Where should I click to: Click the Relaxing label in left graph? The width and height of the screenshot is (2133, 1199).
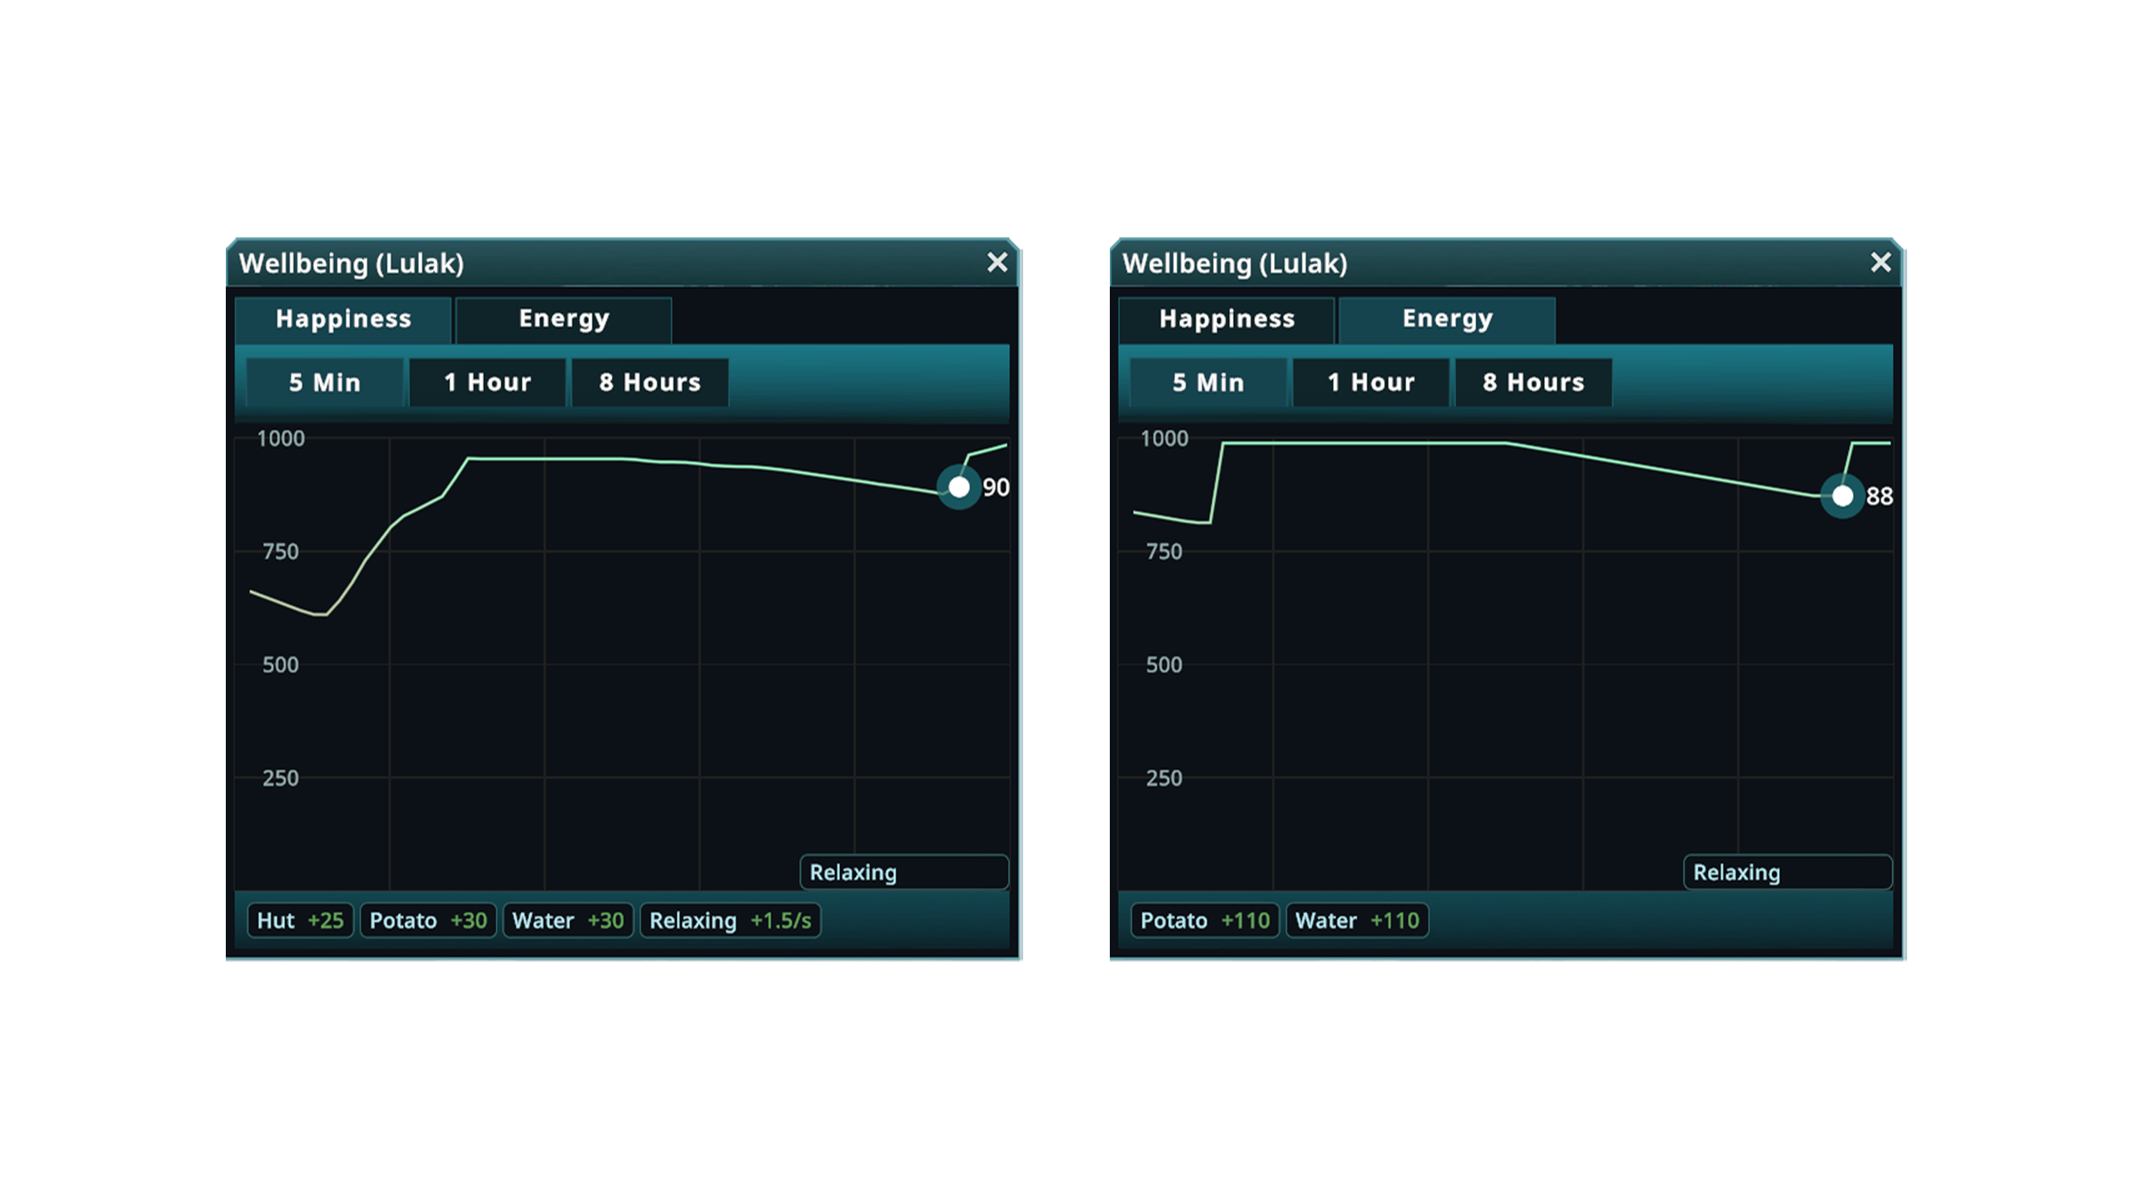pos(904,872)
